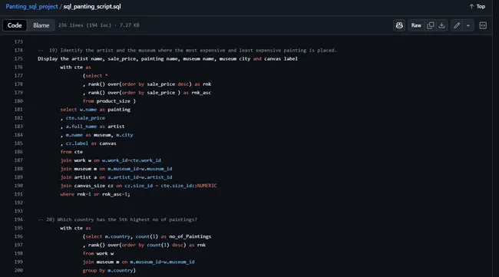Select line number 174
Viewport: 499px width, 277px height.
(18, 50)
